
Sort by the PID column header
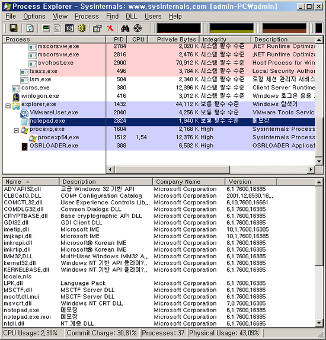point(116,40)
